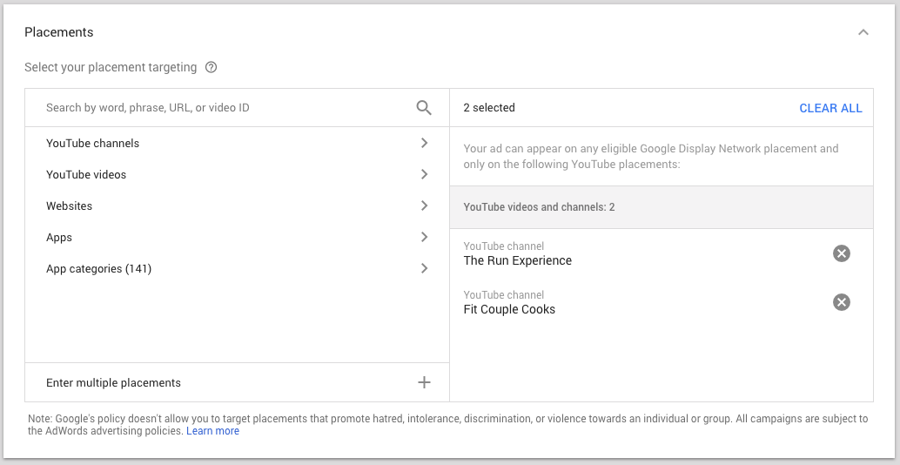Open the YouTube videos row
The width and height of the screenshot is (900, 465).
pos(237,174)
